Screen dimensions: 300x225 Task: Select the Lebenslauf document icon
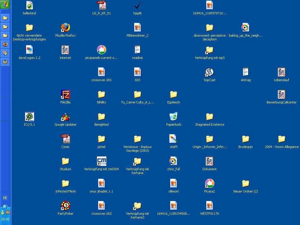[x=282, y=72]
